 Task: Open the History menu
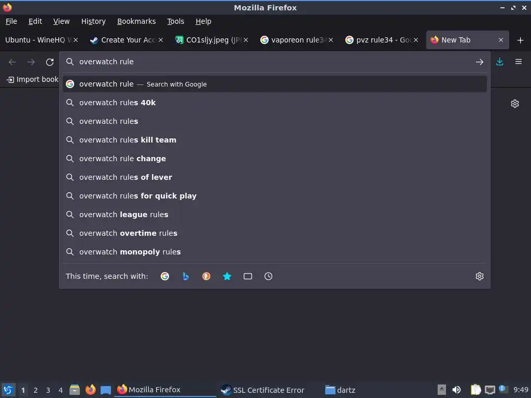pyautogui.click(x=93, y=21)
